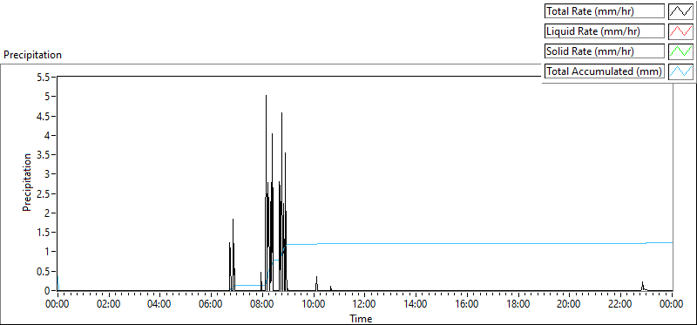This screenshot has width=697, height=325.
Task: Click the 04:00 time axis tick label
Action: (160, 305)
